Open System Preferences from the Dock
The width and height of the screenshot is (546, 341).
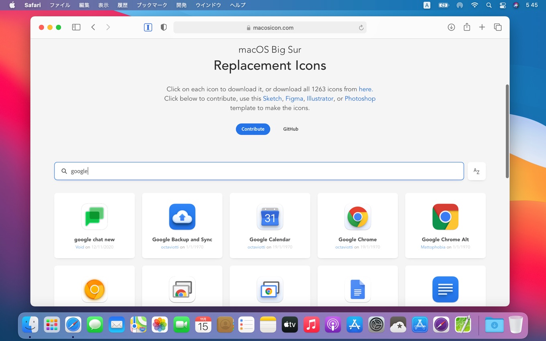pyautogui.click(x=376, y=325)
